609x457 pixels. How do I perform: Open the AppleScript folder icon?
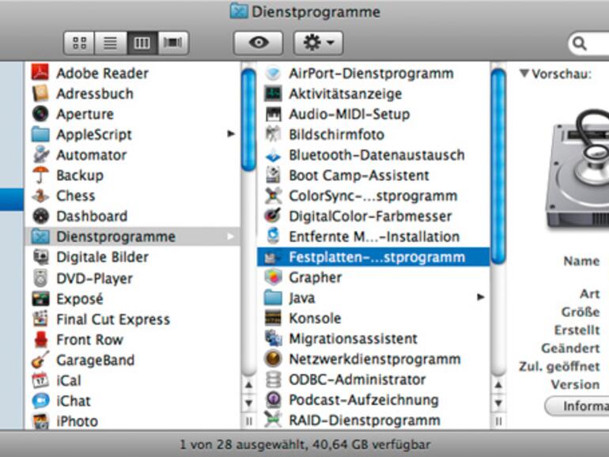(x=40, y=134)
